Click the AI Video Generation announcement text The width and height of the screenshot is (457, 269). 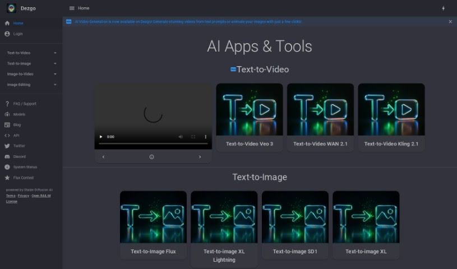188,21
